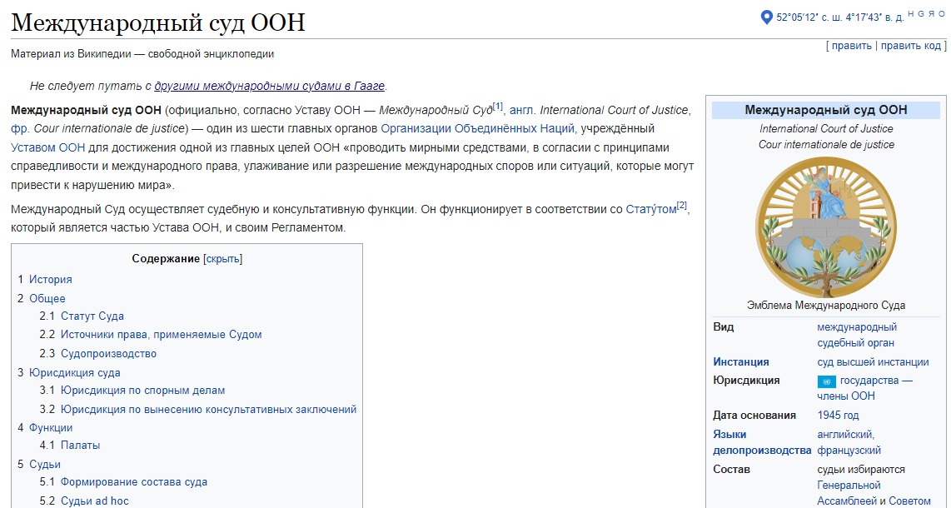Click the 'править код' edit link
The width and height of the screenshot is (951, 508).
click(x=911, y=46)
